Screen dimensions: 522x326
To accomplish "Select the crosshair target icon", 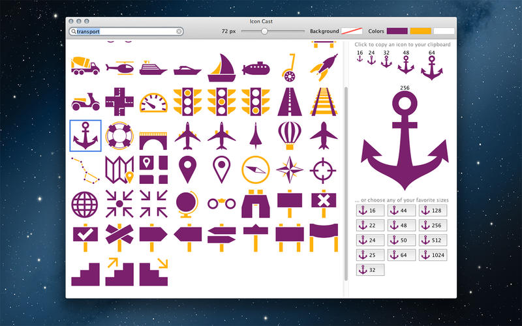I will click(x=323, y=170).
